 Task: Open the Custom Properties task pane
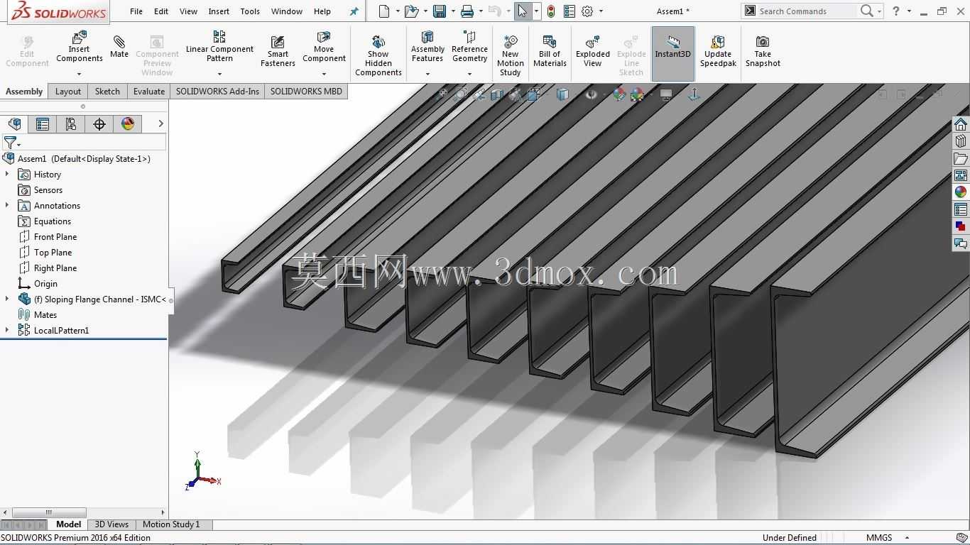(961, 209)
